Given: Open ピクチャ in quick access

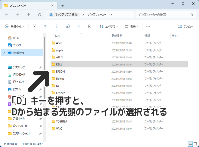Looking at the screenshot, I should pos(14,89).
